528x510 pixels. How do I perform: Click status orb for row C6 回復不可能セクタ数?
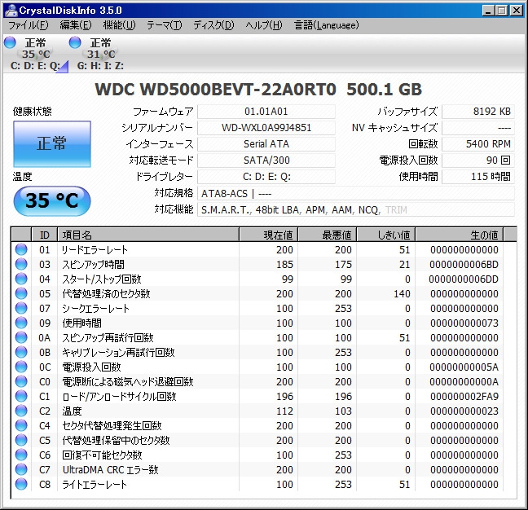(21, 455)
